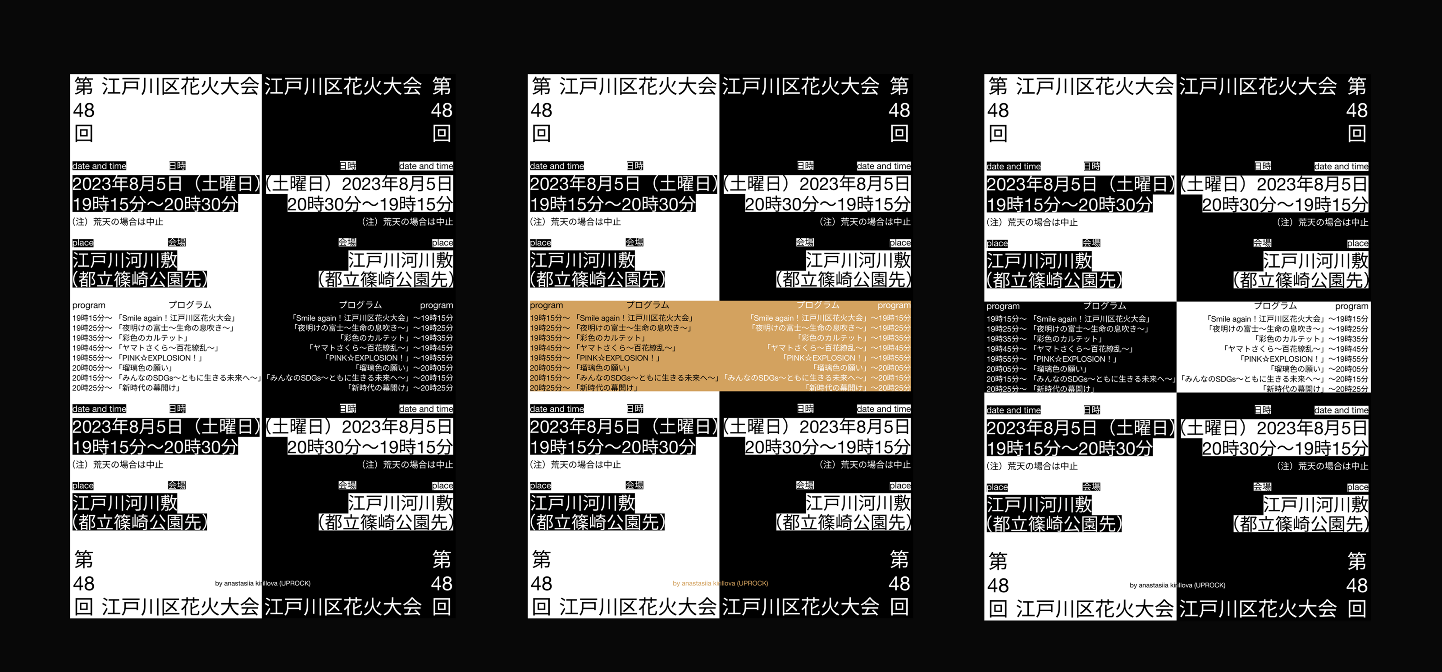Select the left poster's top-left '第 48 回' heading
Screen dimensions: 1442x672
(84, 109)
